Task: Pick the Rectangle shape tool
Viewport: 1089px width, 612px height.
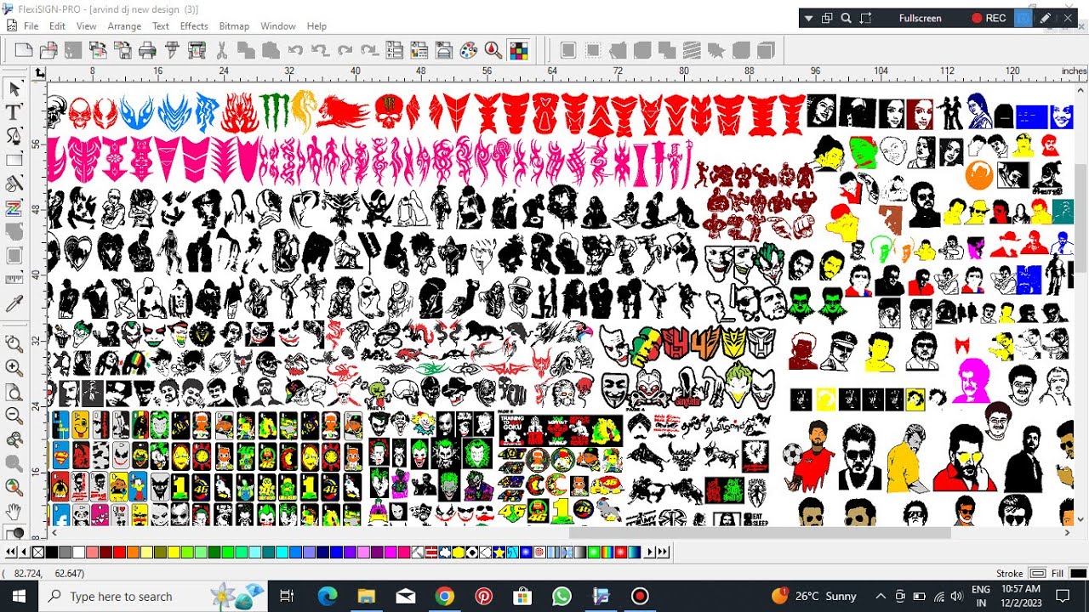Action: (14, 160)
